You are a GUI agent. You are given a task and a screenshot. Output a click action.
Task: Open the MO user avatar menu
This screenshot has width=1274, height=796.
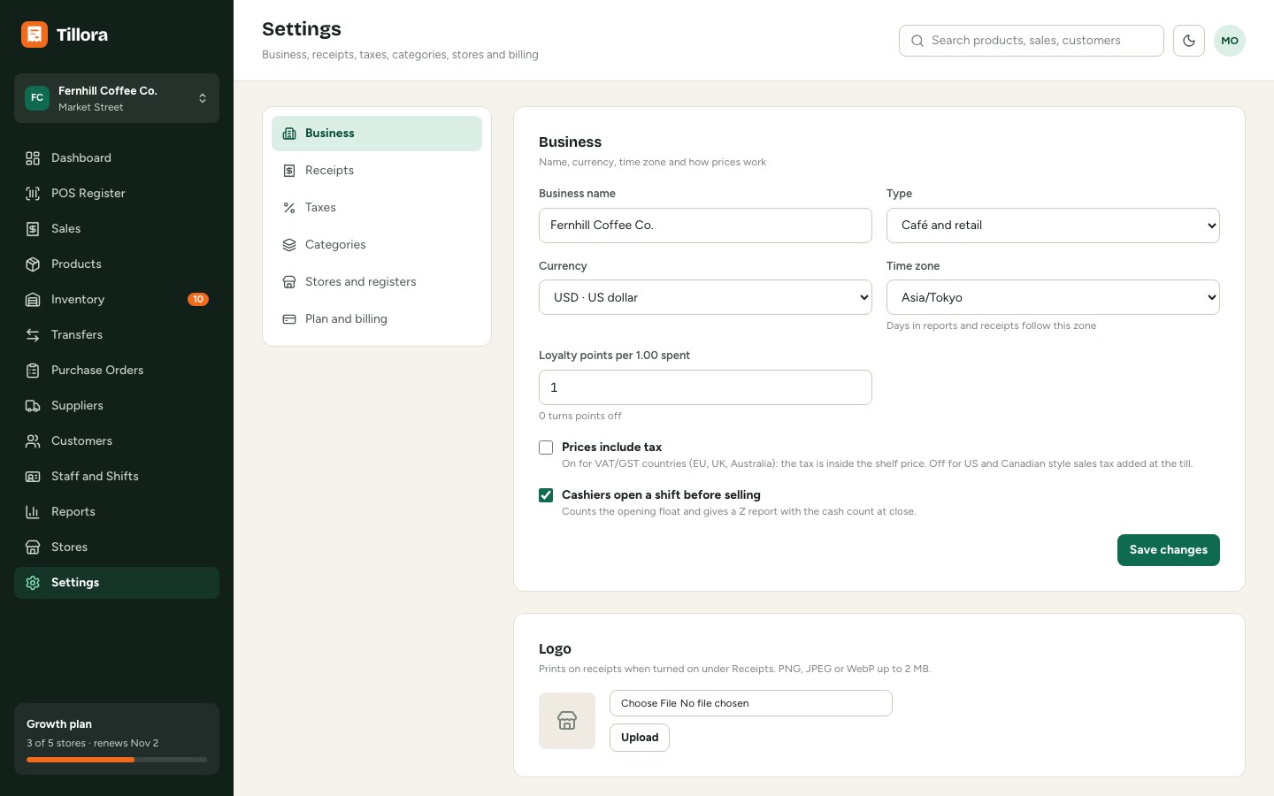(x=1230, y=41)
